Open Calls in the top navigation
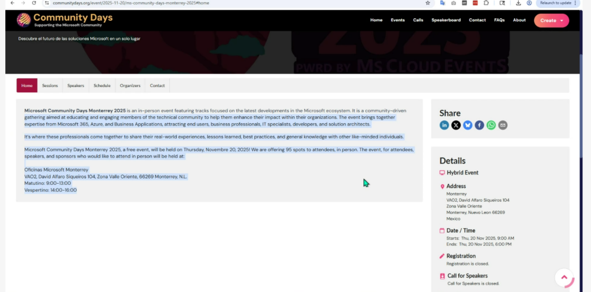Viewport: 591px width, 292px height. tap(418, 20)
